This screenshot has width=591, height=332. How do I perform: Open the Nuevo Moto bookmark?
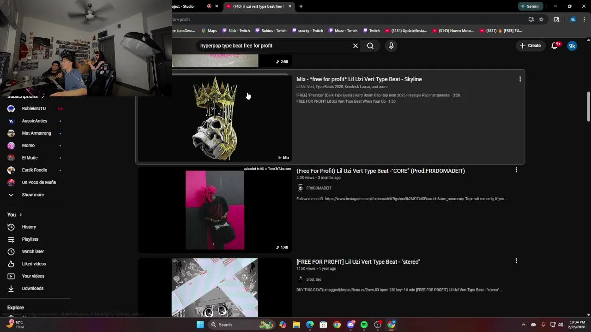(453, 31)
